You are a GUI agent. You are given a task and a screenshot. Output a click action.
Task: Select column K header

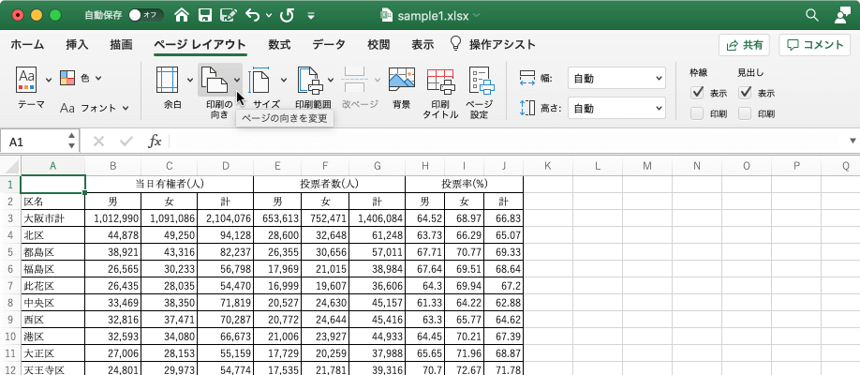coord(547,166)
